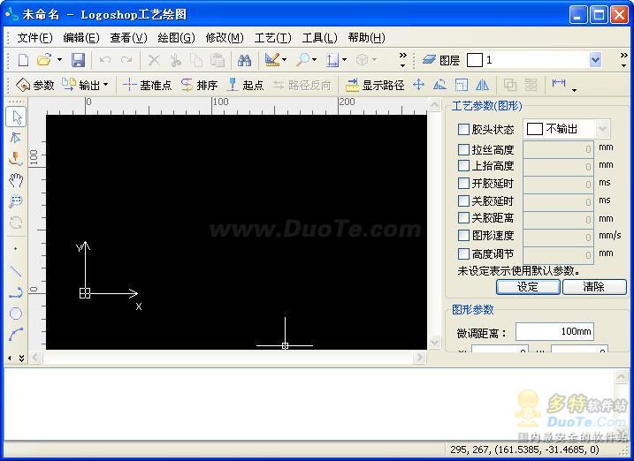Click the 清除 button
The image size is (634, 461).
[593, 287]
